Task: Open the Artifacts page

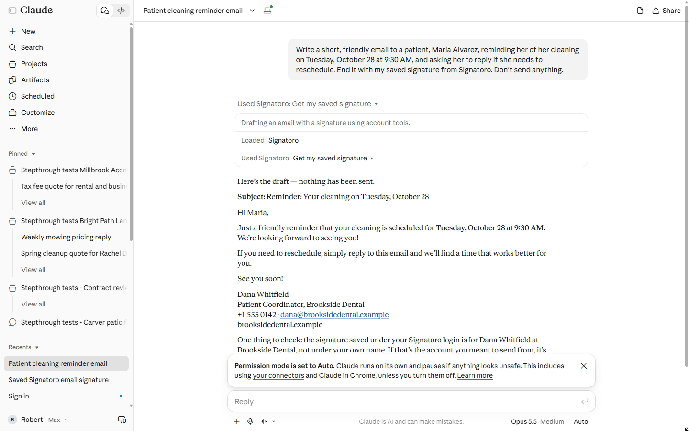Action: 66,80
